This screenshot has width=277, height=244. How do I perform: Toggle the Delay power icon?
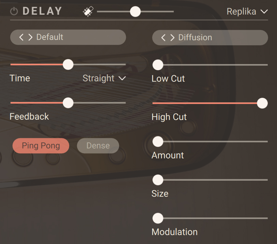[14, 12]
